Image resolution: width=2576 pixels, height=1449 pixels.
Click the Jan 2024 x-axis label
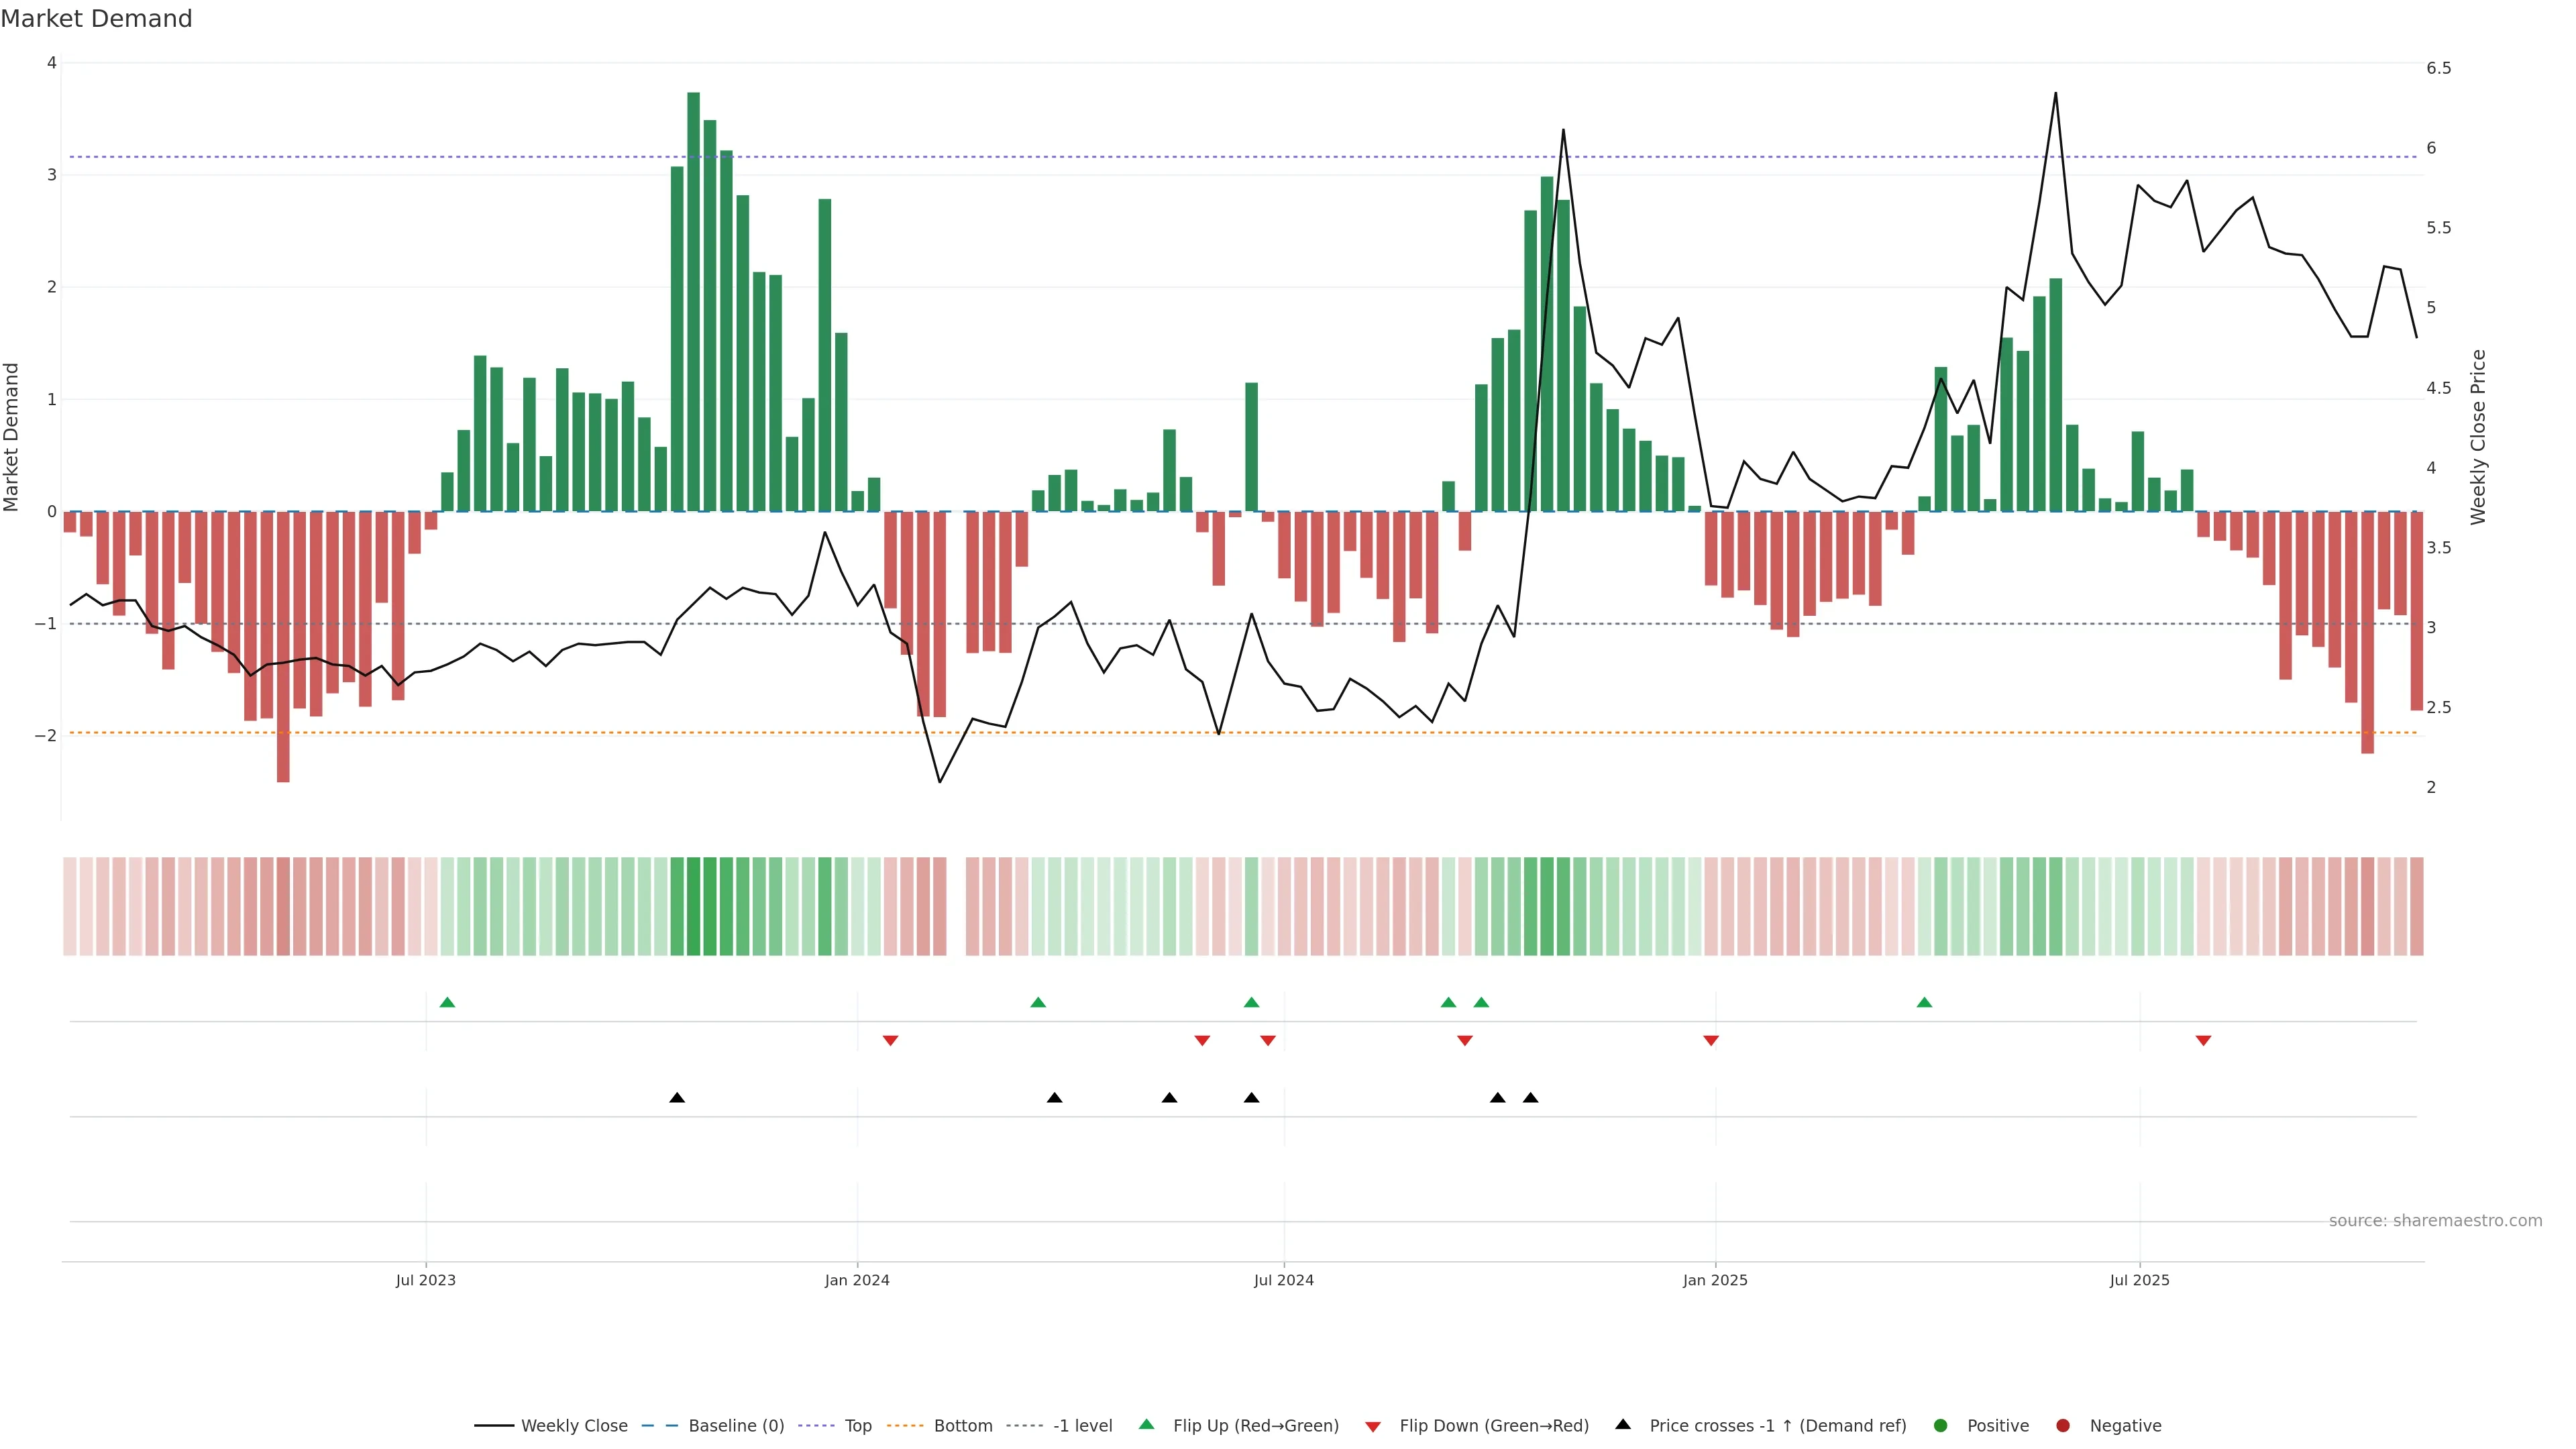coord(857,1281)
